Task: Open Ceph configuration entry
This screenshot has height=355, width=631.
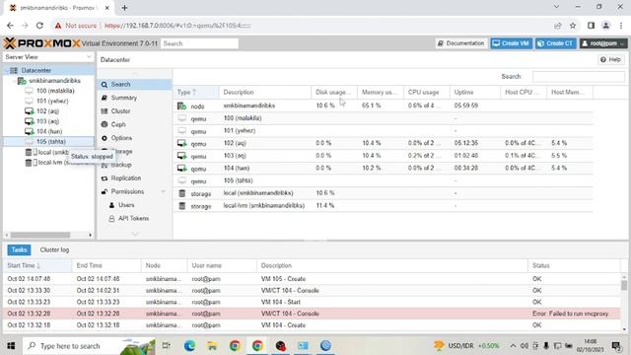Action: click(x=118, y=124)
